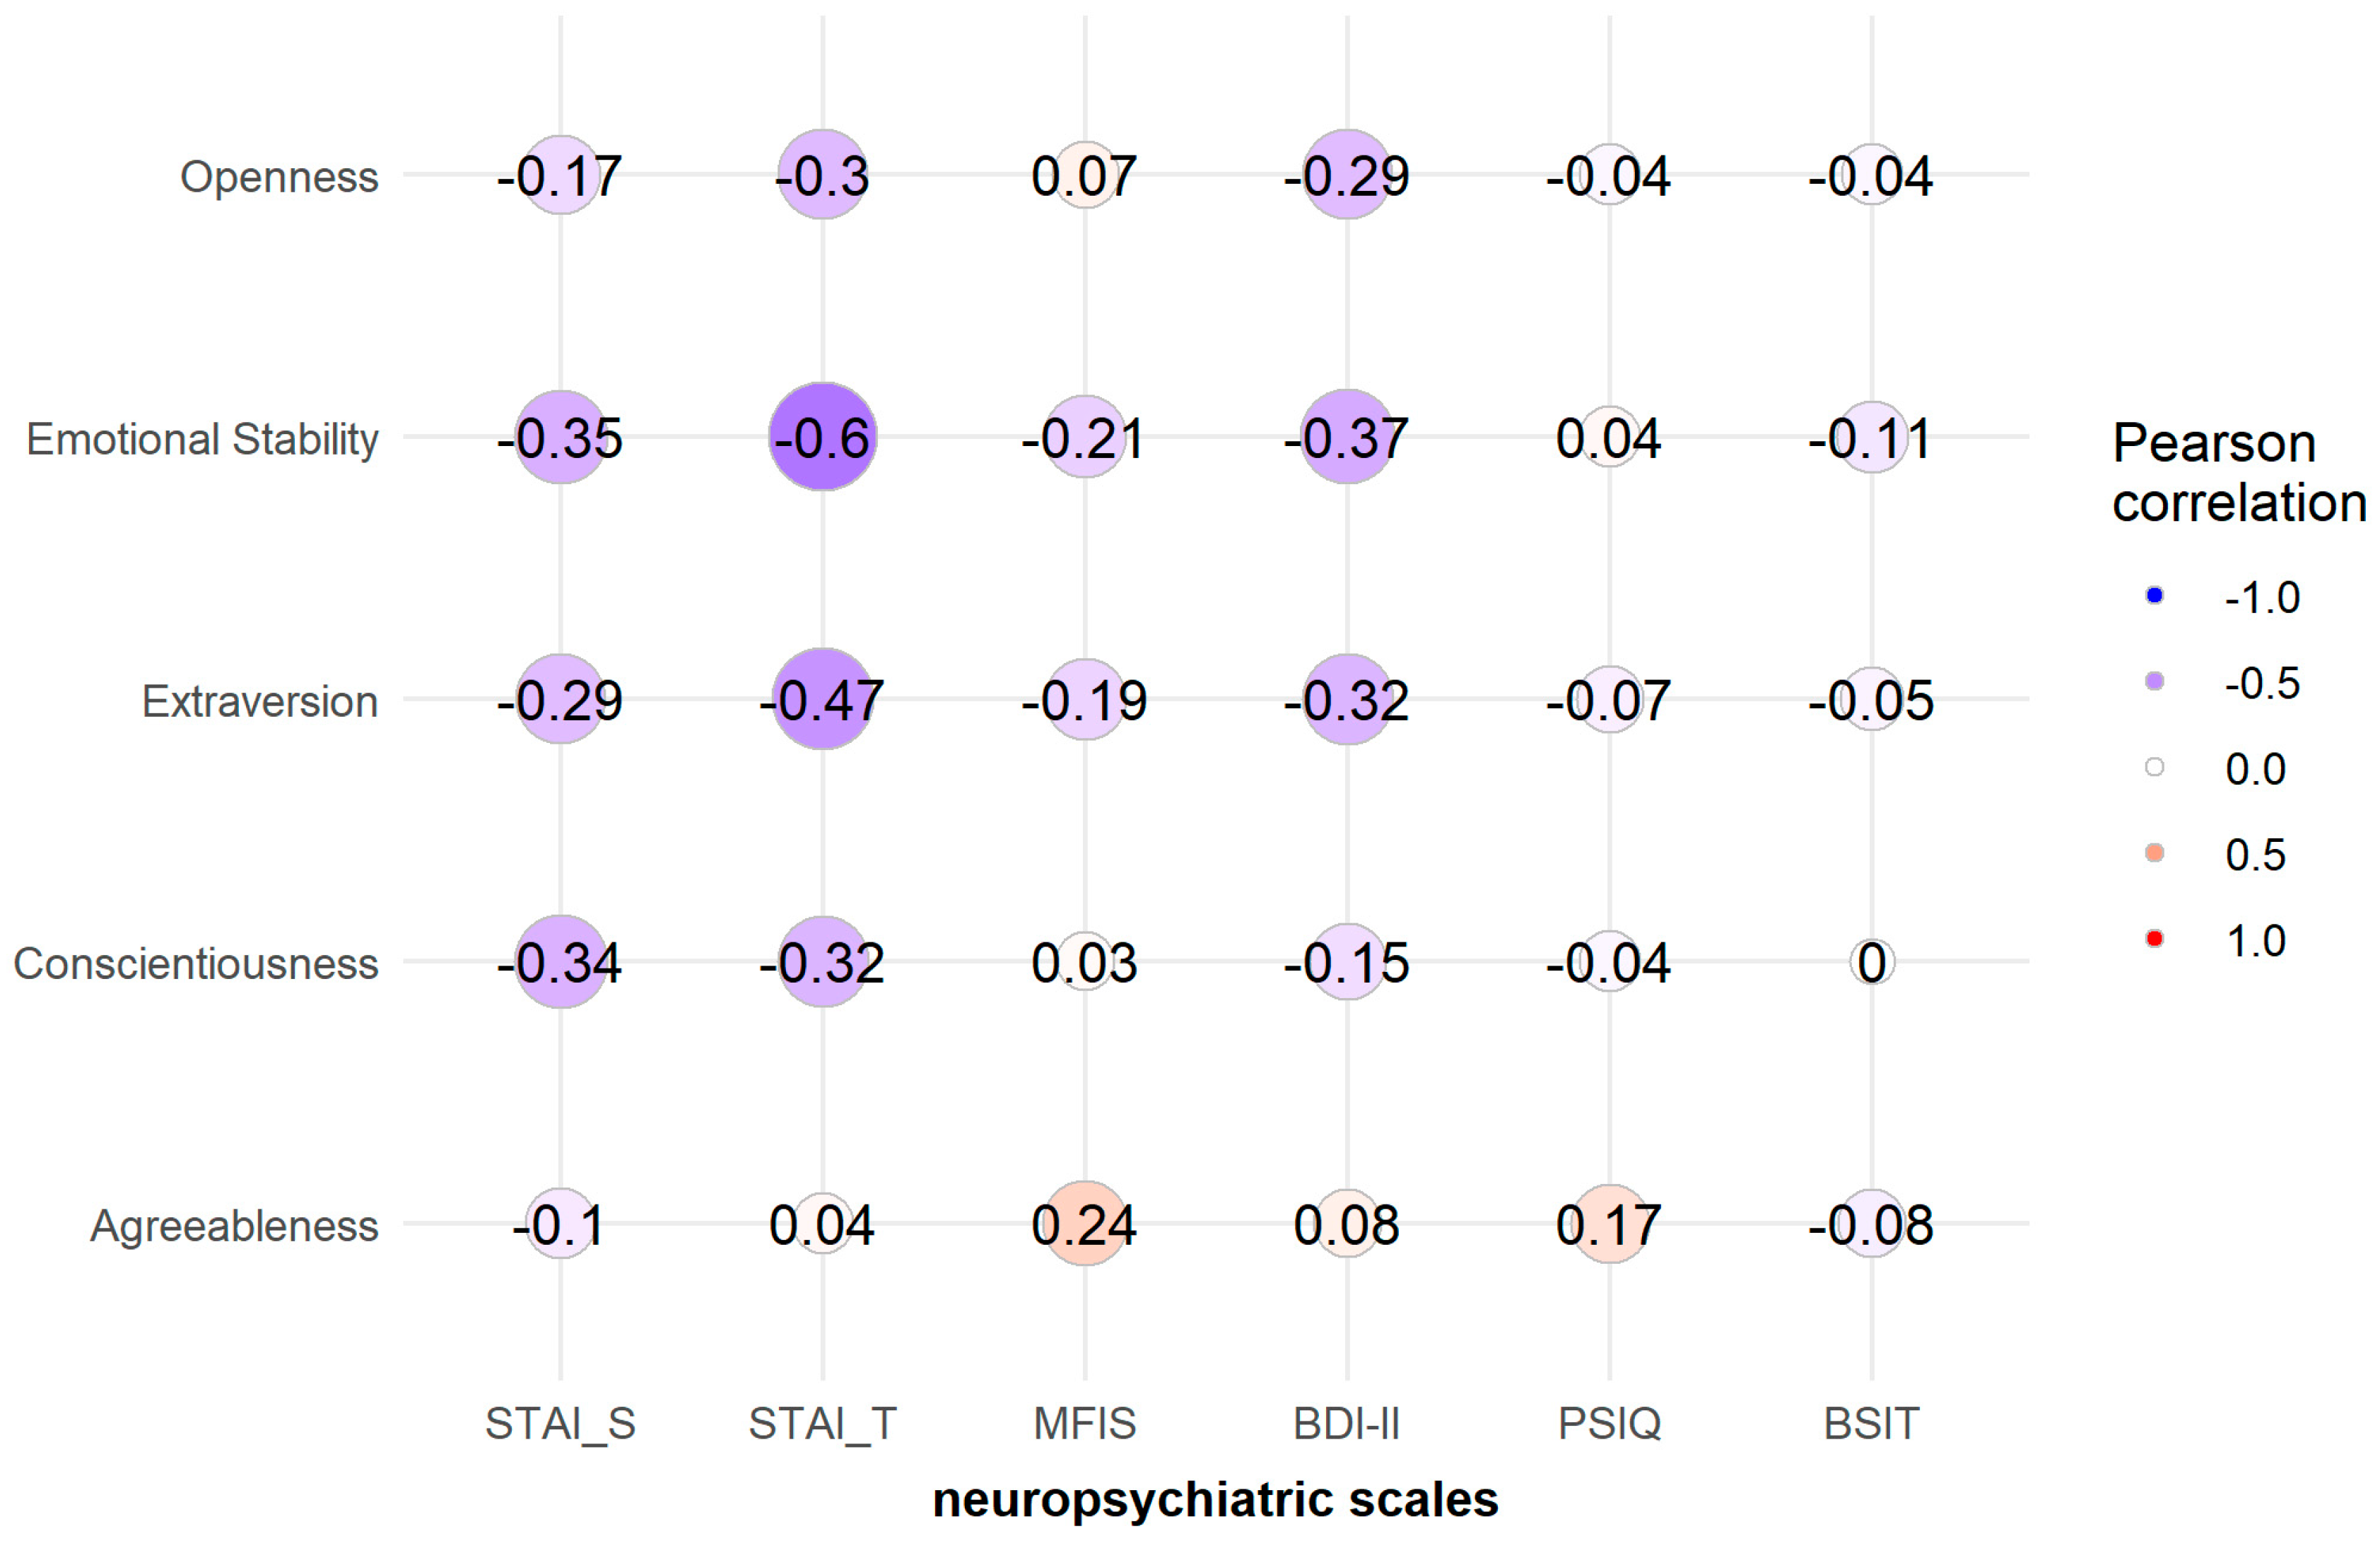Click the 0.24 Agreeableness MFIS bubble
The height and width of the screenshot is (1541, 2380).
(1085, 1223)
